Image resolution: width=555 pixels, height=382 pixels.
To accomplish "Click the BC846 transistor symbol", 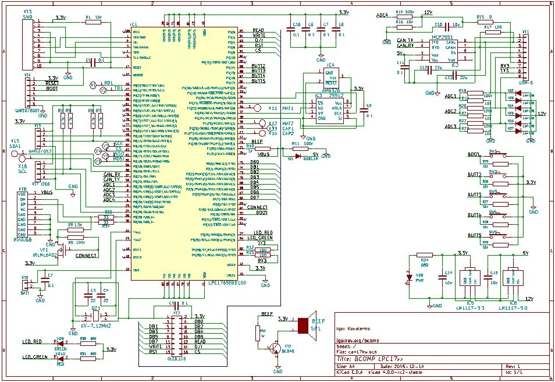I will click(x=275, y=348).
